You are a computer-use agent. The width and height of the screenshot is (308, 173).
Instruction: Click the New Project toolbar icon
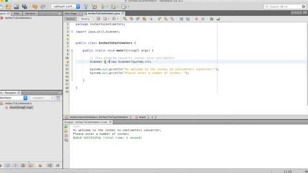pyautogui.click(x=8, y=7)
